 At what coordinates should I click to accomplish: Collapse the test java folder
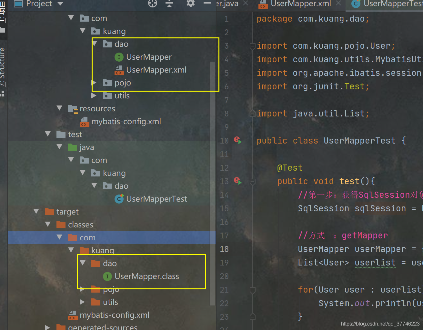[60, 147]
